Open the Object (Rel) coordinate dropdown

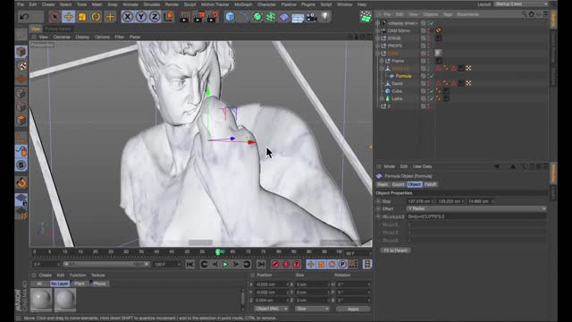click(271, 309)
